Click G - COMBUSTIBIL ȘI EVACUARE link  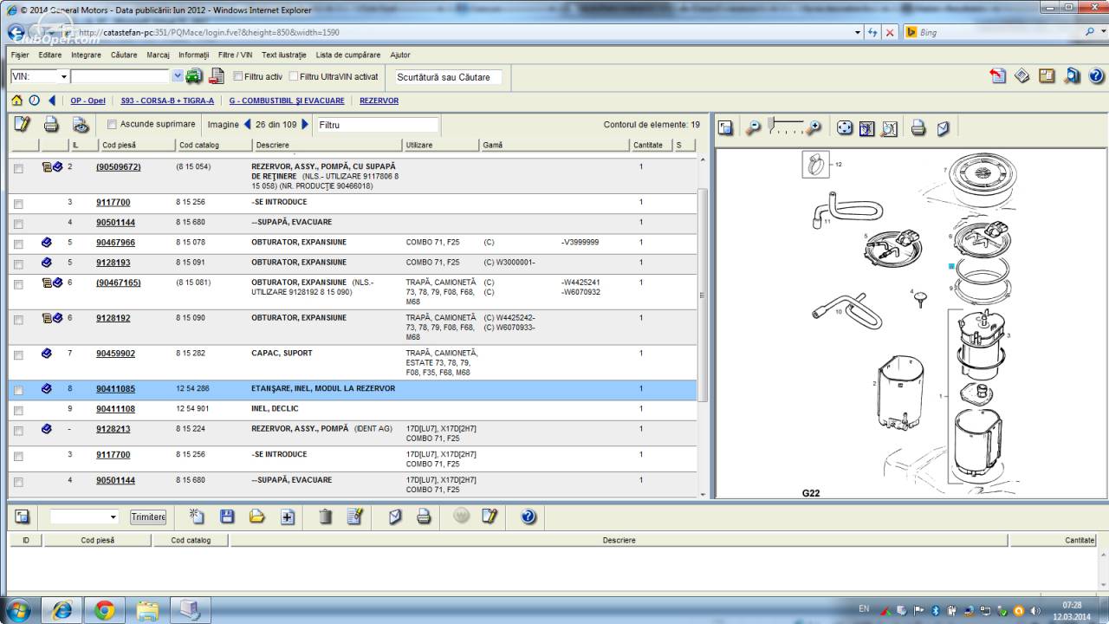287,101
